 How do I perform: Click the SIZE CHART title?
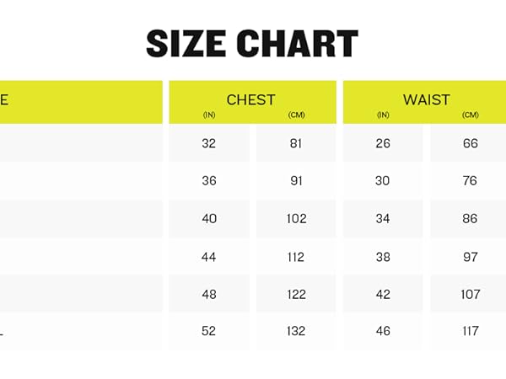coord(252,43)
